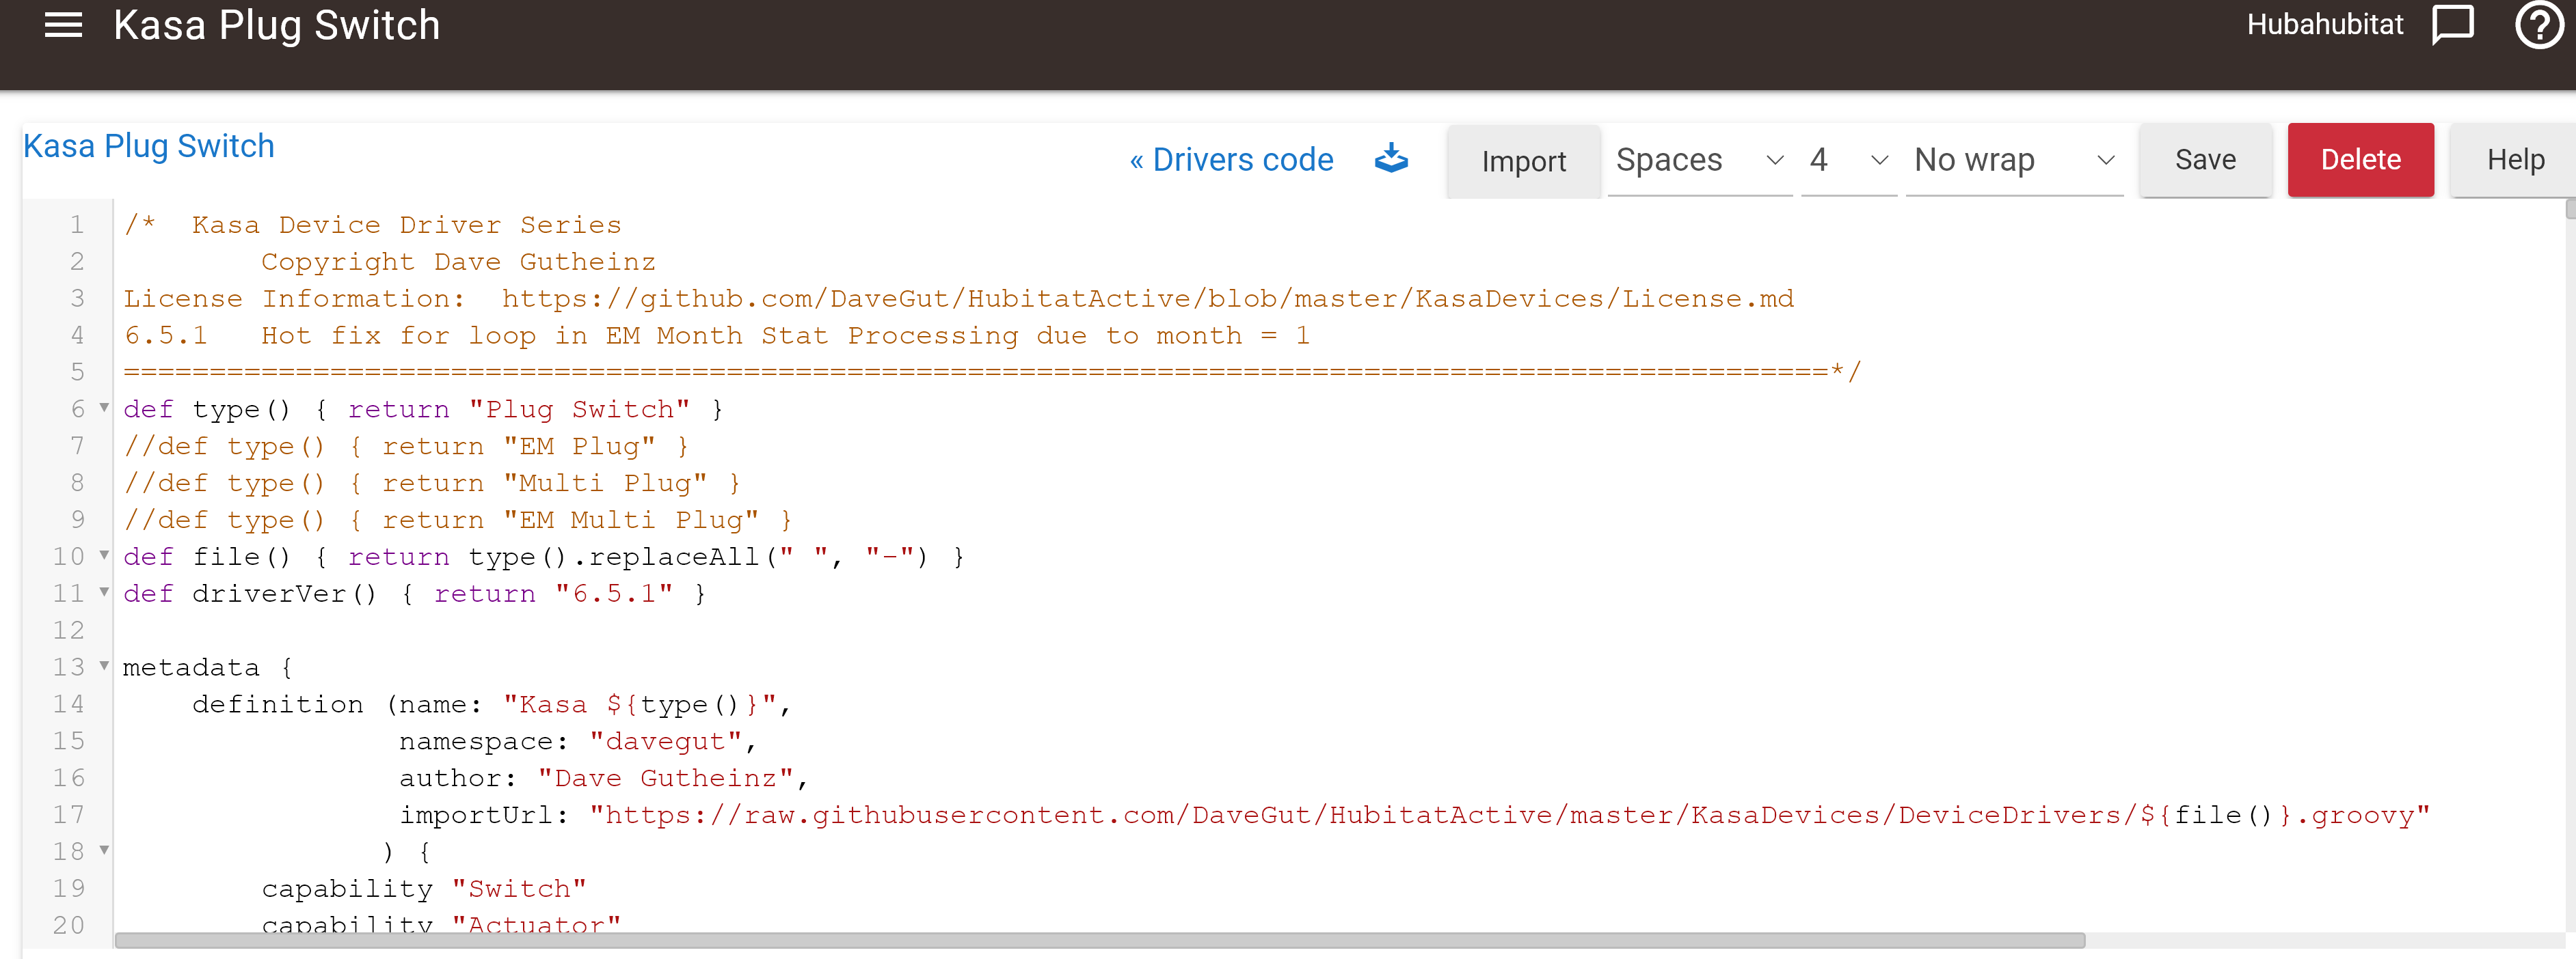Click the horizontal scrollbar of the editor

click(x=1100, y=940)
